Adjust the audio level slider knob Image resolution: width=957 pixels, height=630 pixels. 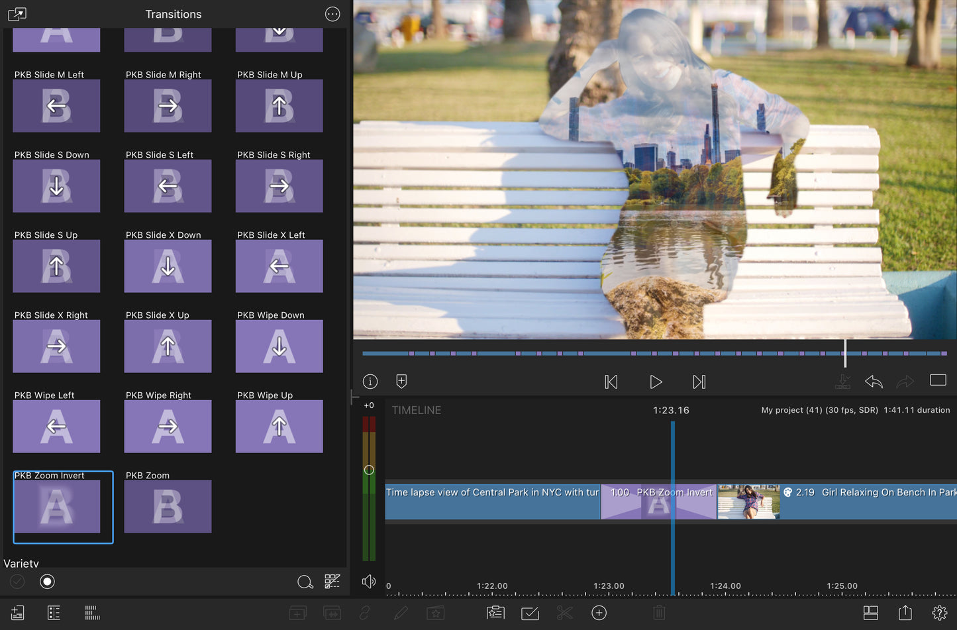[x=369, y=470]
